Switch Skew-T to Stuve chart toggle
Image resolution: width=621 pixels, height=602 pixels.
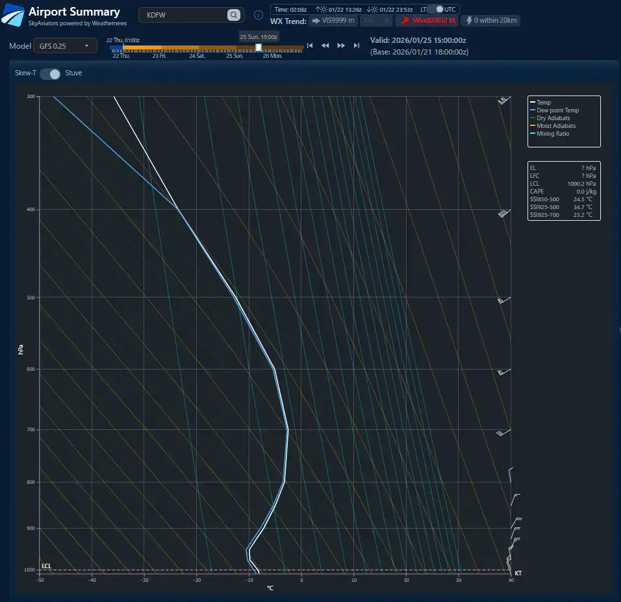[x=50, y=73]
